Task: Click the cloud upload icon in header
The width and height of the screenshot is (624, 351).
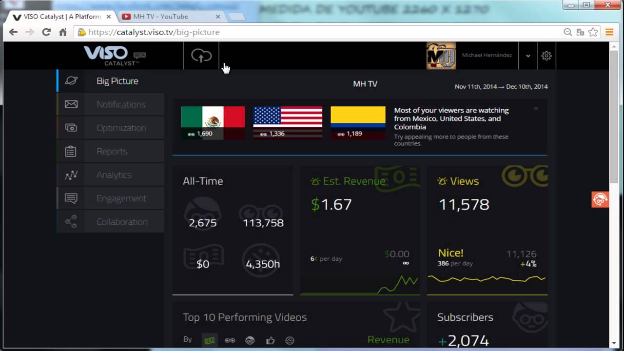Action: 201,56
